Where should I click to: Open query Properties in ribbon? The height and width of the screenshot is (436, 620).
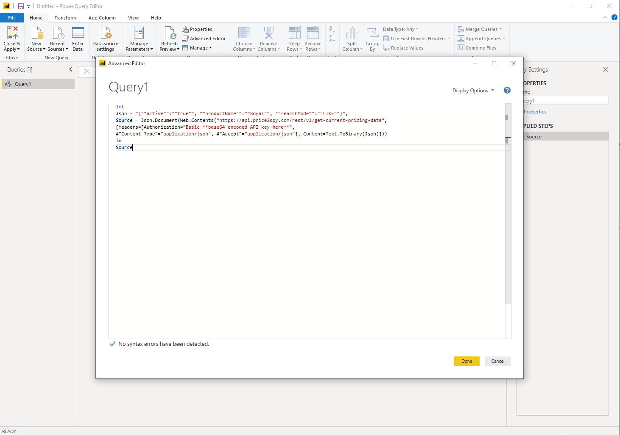tap(197, 29)
